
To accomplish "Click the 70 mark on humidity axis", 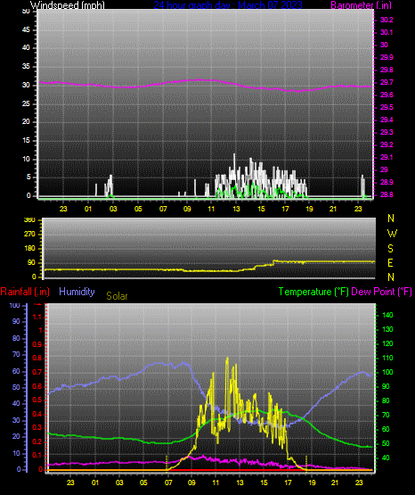I will (x=16, y=354).
